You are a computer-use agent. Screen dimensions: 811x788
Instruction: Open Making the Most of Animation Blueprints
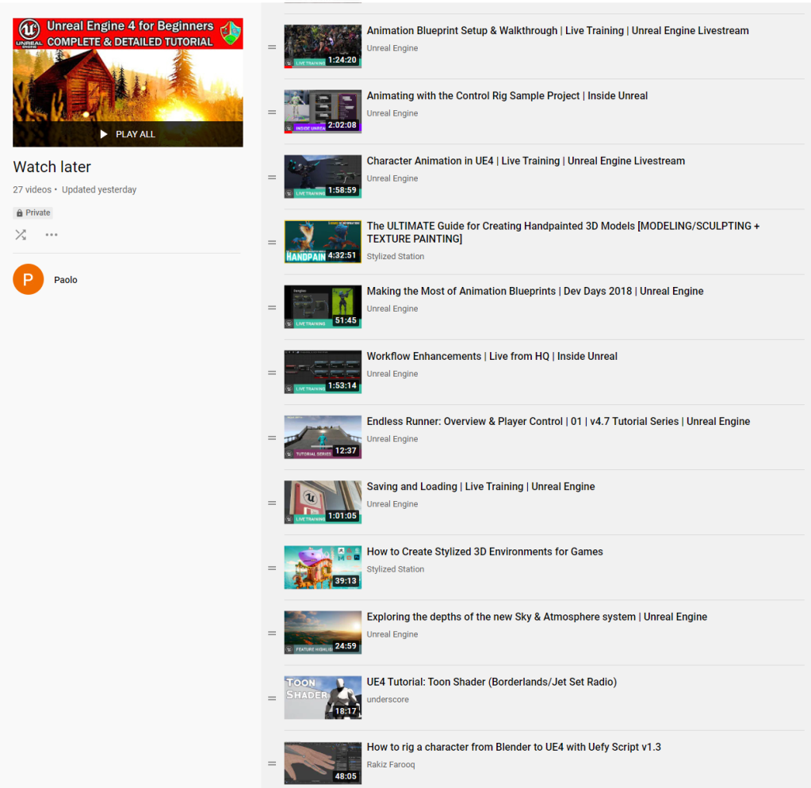click(x=535, y=291)
